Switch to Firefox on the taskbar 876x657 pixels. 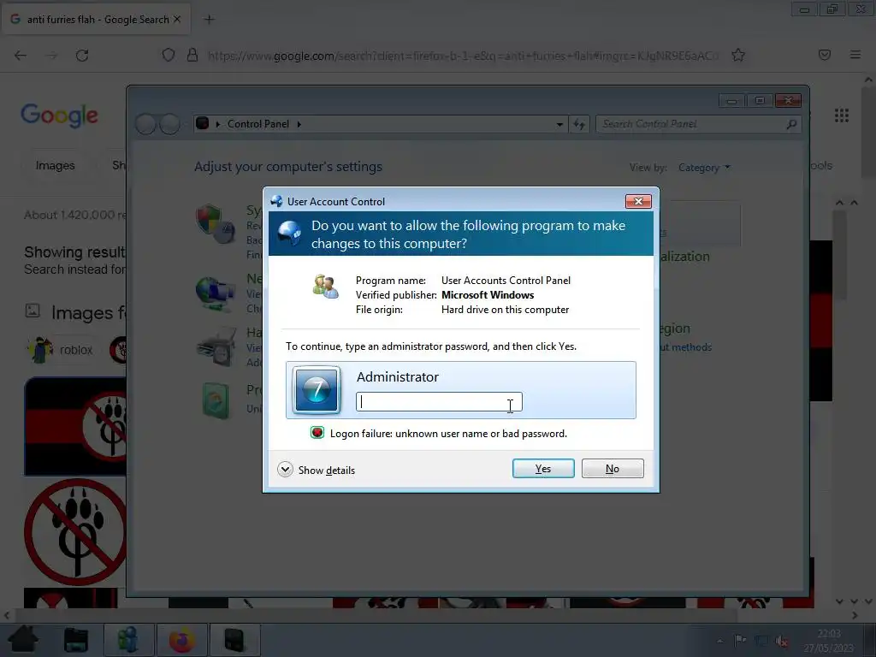pos(182,640)
